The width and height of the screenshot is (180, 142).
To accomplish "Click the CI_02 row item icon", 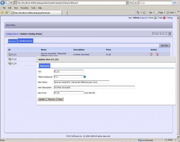I will [9, 59].
